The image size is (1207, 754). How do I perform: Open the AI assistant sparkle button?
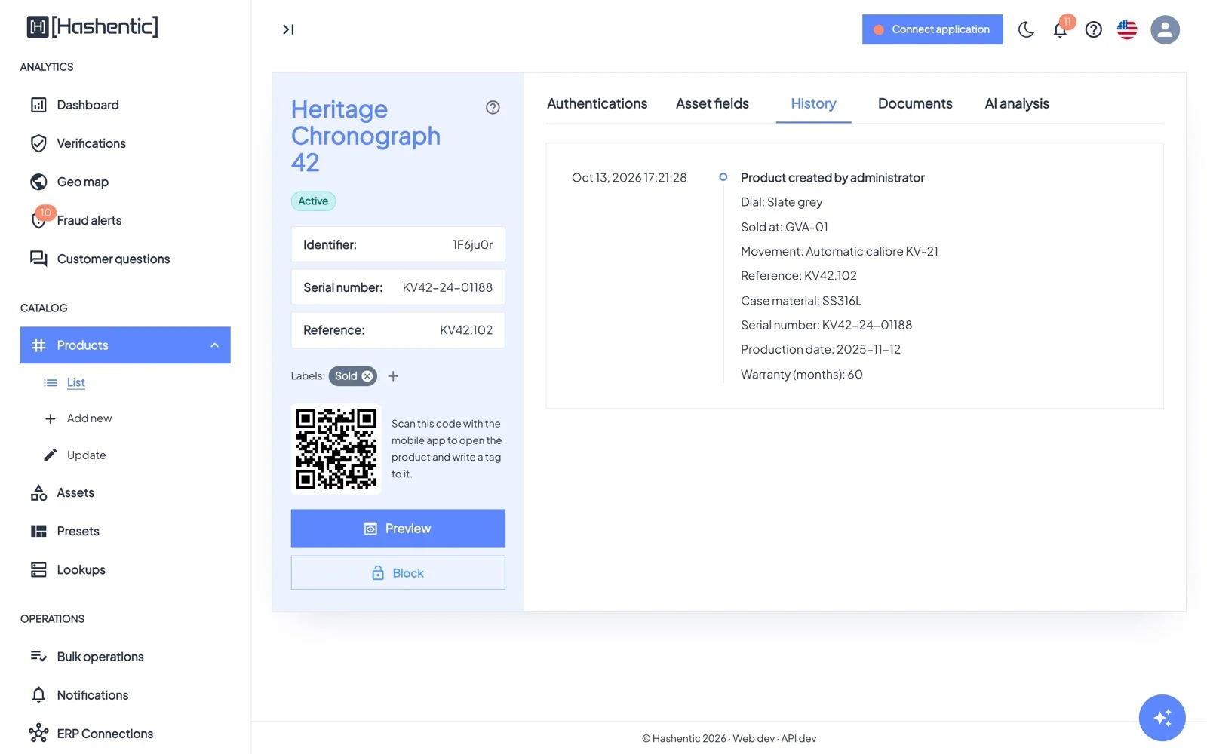click(x=1162, y=717)
